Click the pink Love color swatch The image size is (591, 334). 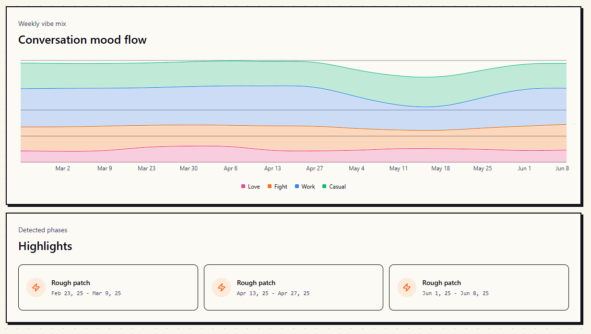click(243, 186)
